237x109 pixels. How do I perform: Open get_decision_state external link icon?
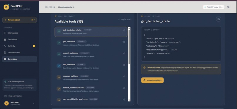click(x=124, y=30)
